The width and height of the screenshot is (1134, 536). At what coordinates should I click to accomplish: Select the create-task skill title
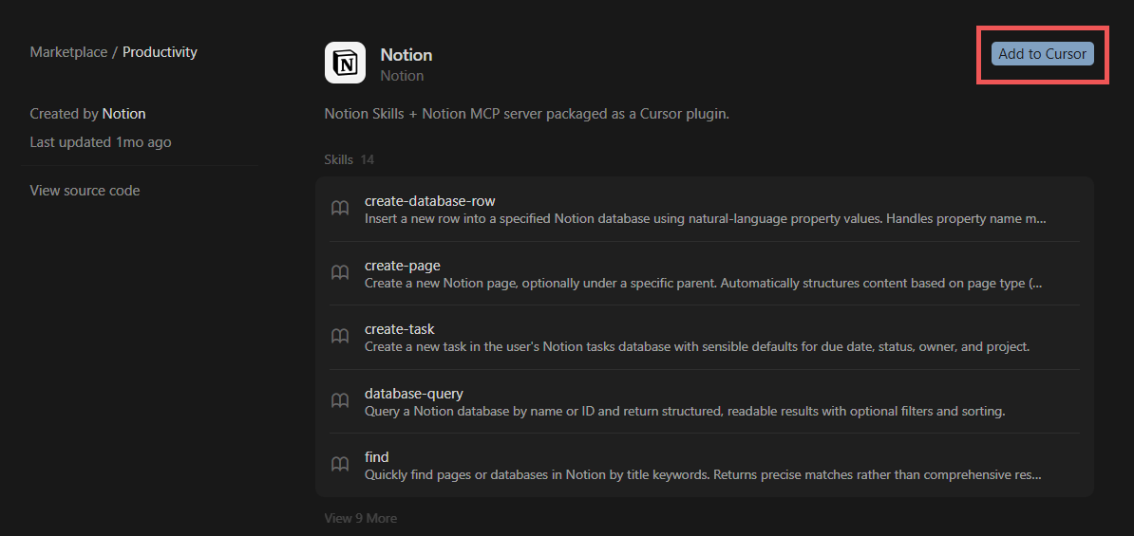(399, 329)
